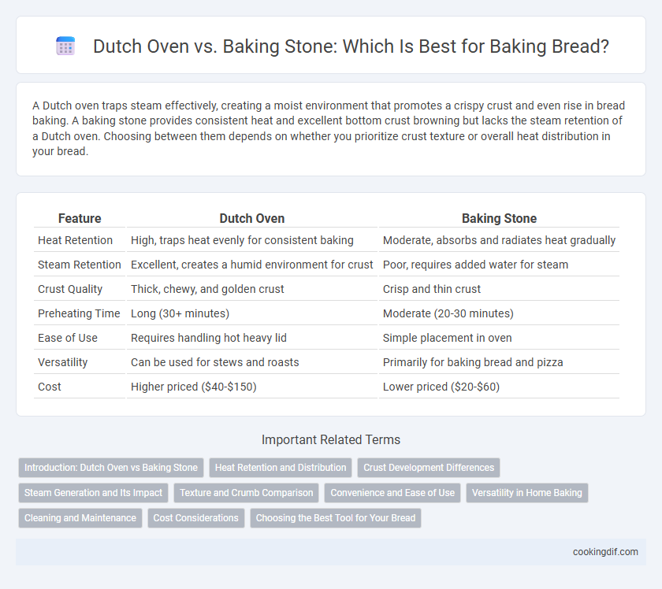Open the Crust Development Differences tag
Screen dimensions: 662x589
tap(429, 468)
